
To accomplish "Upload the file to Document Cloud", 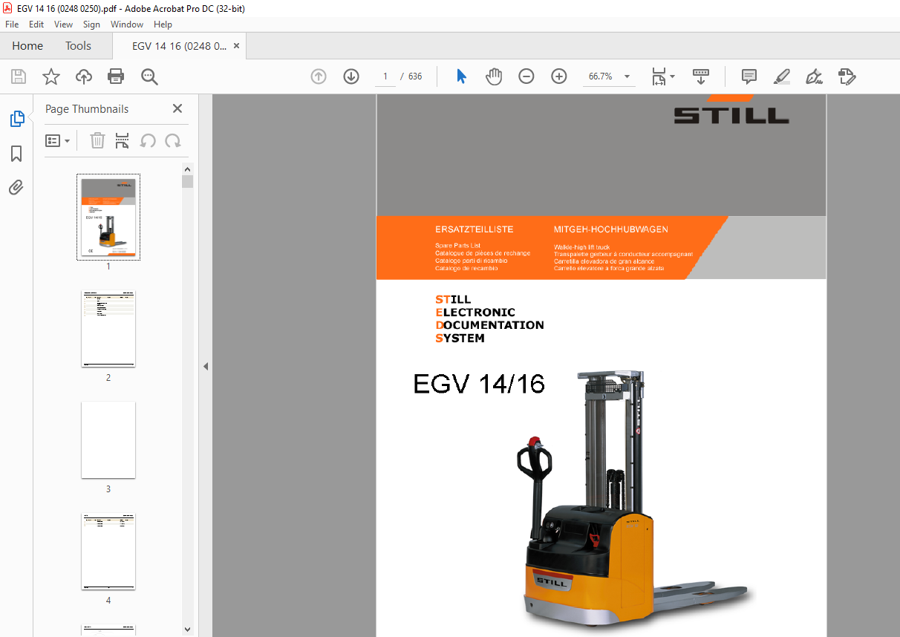I will coord(84,76).
